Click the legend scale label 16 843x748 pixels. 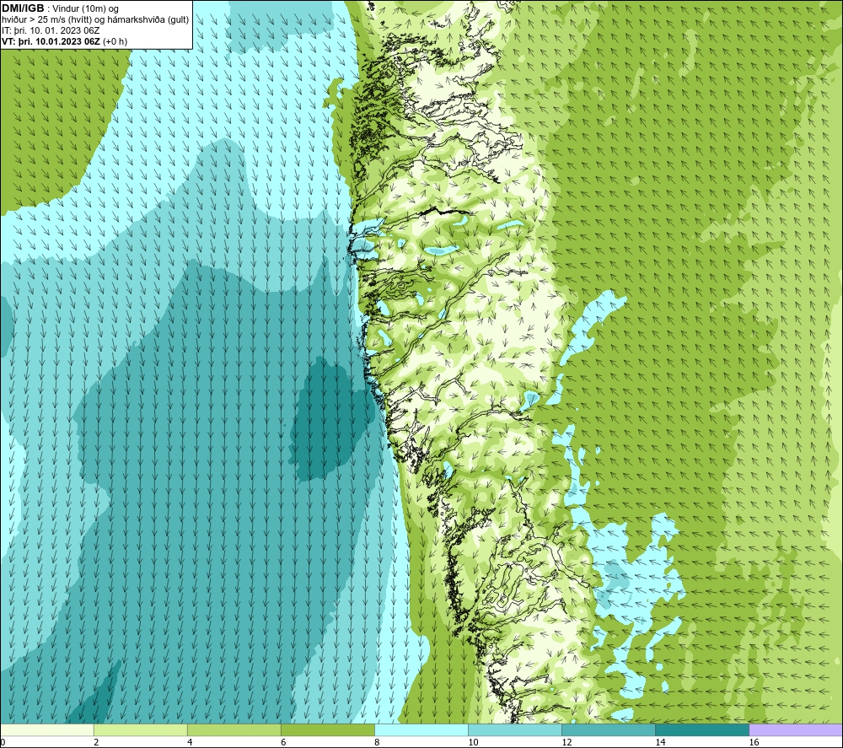tap(754, 742)
